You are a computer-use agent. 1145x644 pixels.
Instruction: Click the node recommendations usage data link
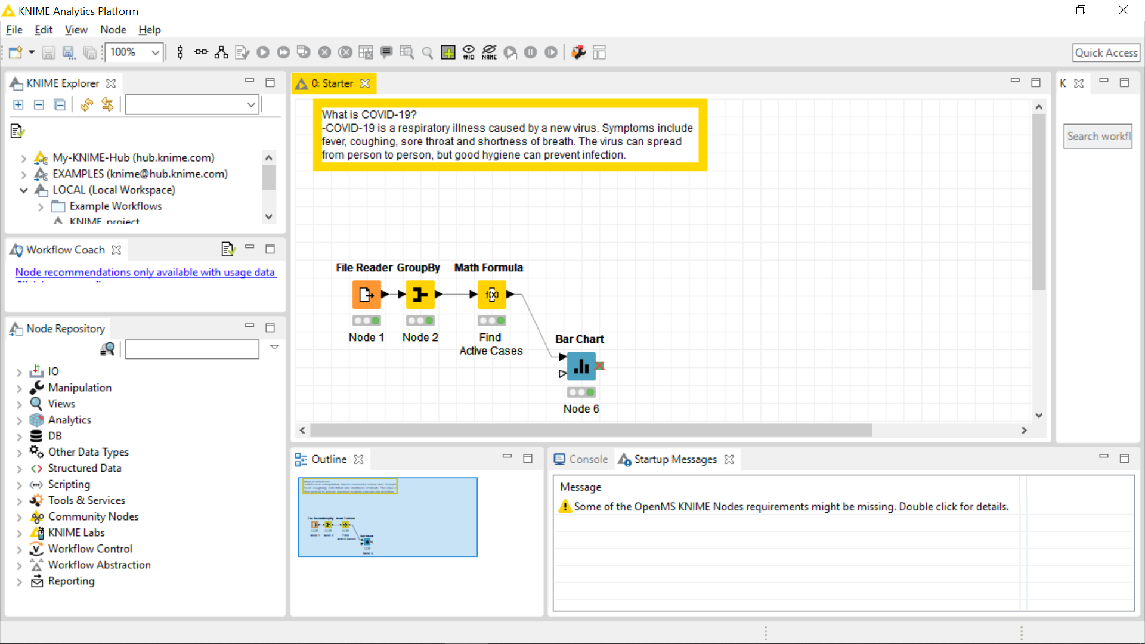pyautogui.click(x=145, y=273)
